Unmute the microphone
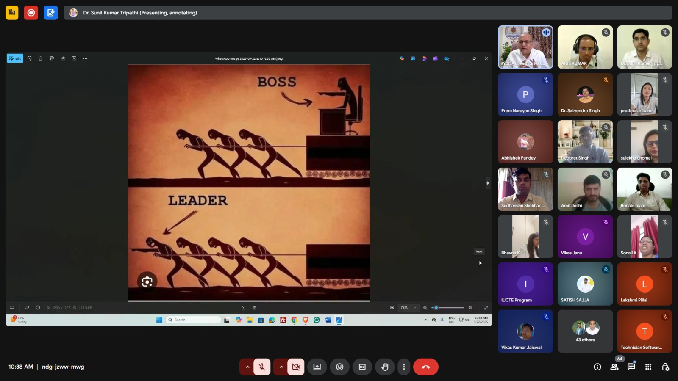Image resolution: width=678 pixels, height=381 pixels. coord(262,367)
